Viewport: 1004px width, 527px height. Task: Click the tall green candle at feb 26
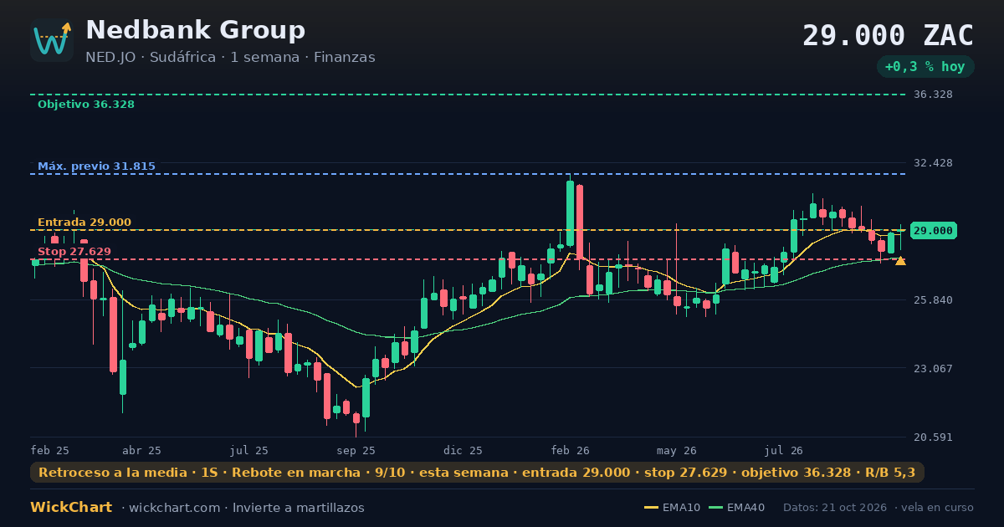[571, 213]
